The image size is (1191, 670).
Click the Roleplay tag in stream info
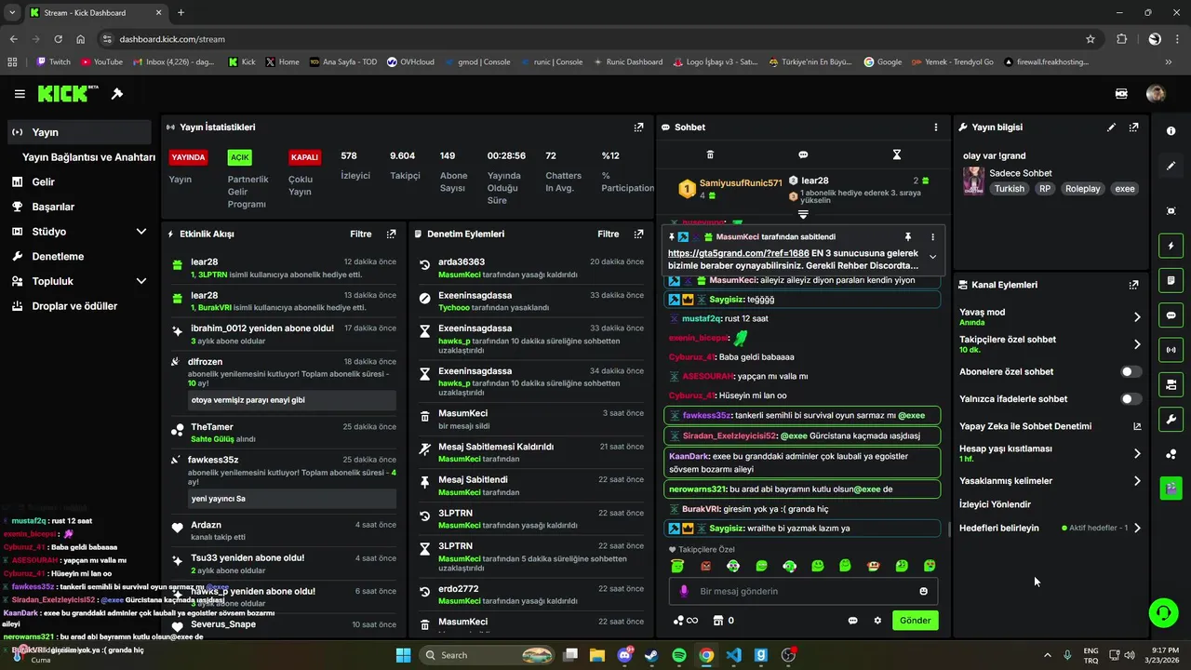1082,189
